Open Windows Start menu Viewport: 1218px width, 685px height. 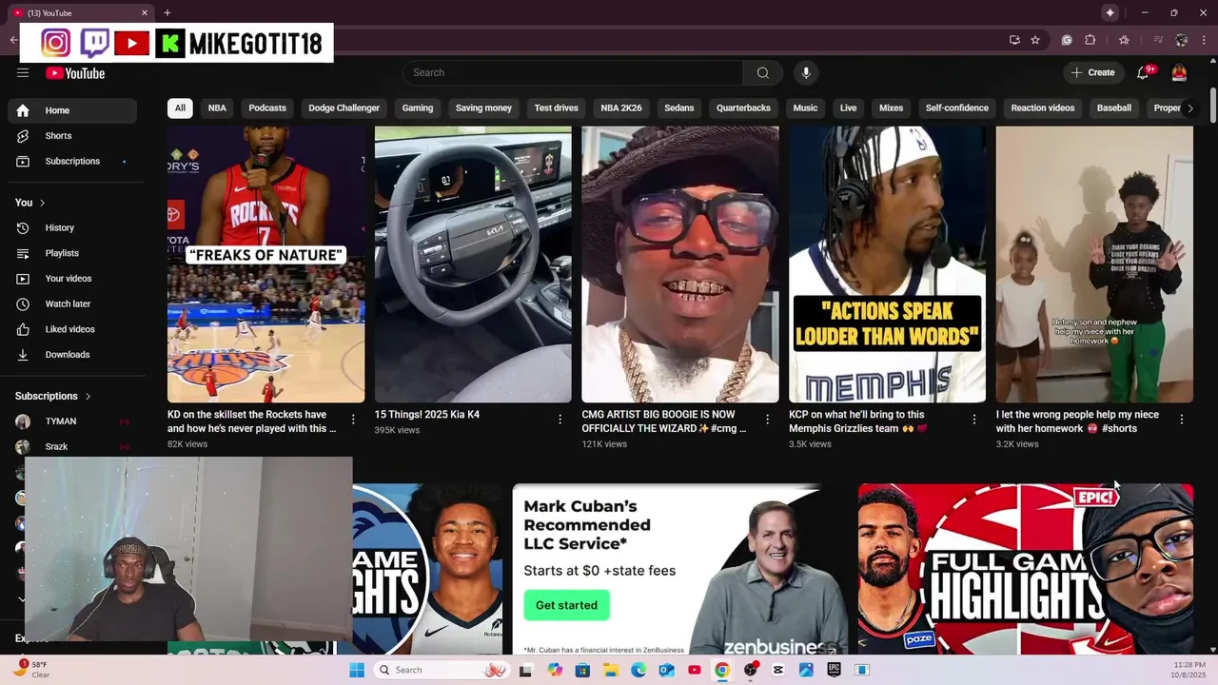[x=357, y=670]
